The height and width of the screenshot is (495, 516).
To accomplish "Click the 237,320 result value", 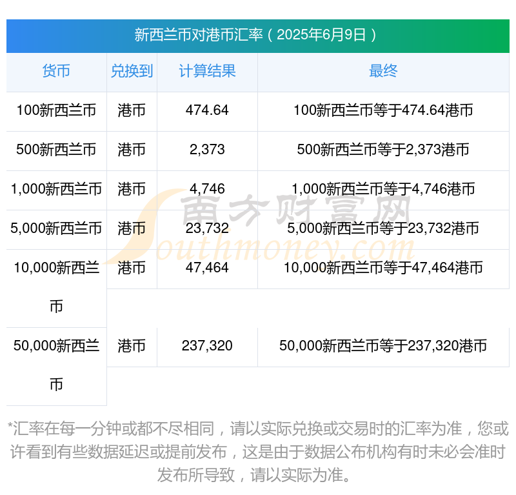I will tap(207, 346).
